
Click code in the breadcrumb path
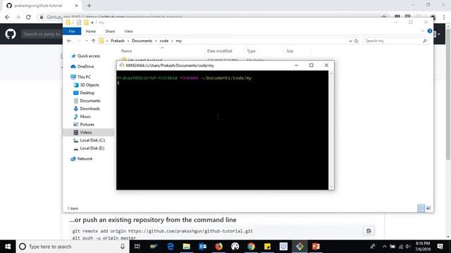(x=164, y=41)
